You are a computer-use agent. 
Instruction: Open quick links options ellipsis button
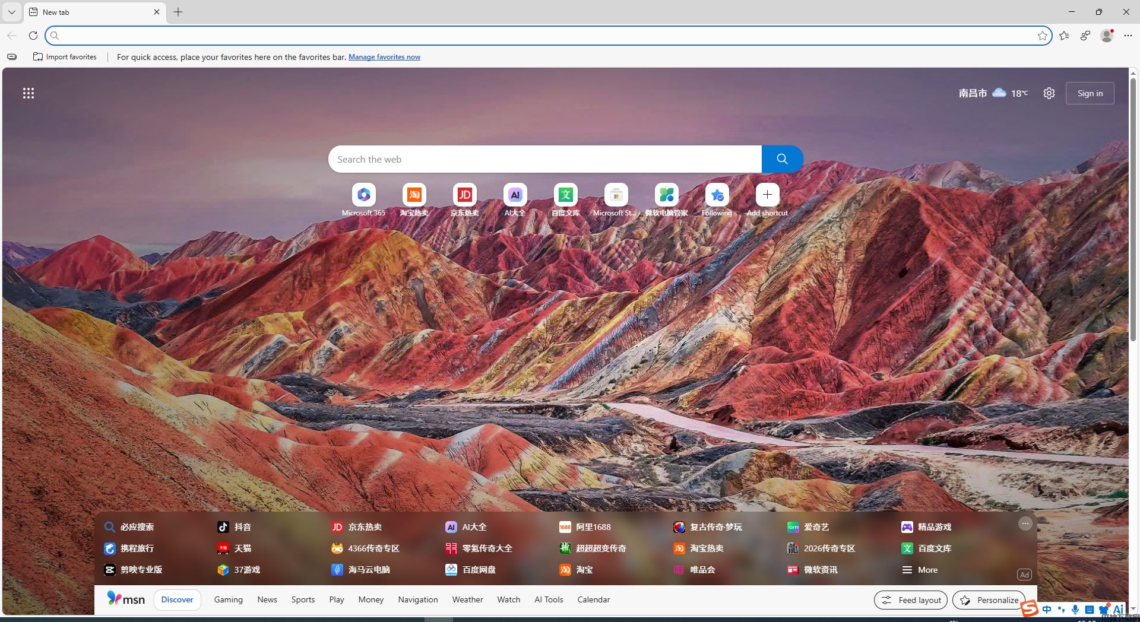pos(1025,523)
